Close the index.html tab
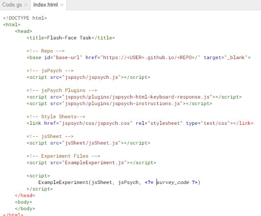Image resolution: width=261 pixels, height=216 pixels. (62, 5)
